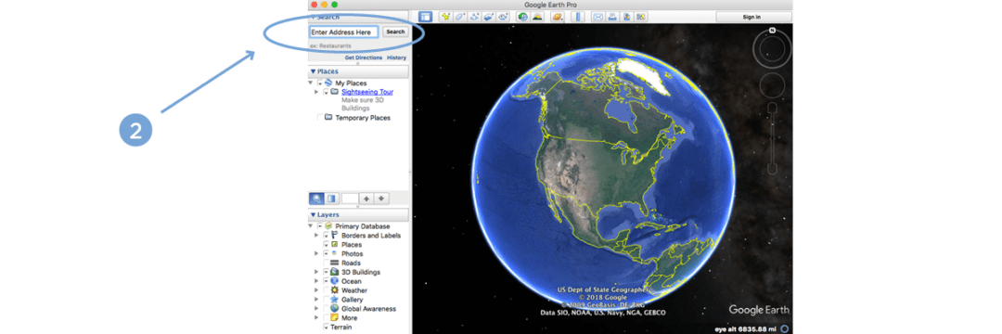
Task: Click the North compass ring control
Action: pyautogui.click(x=772, y=48)
